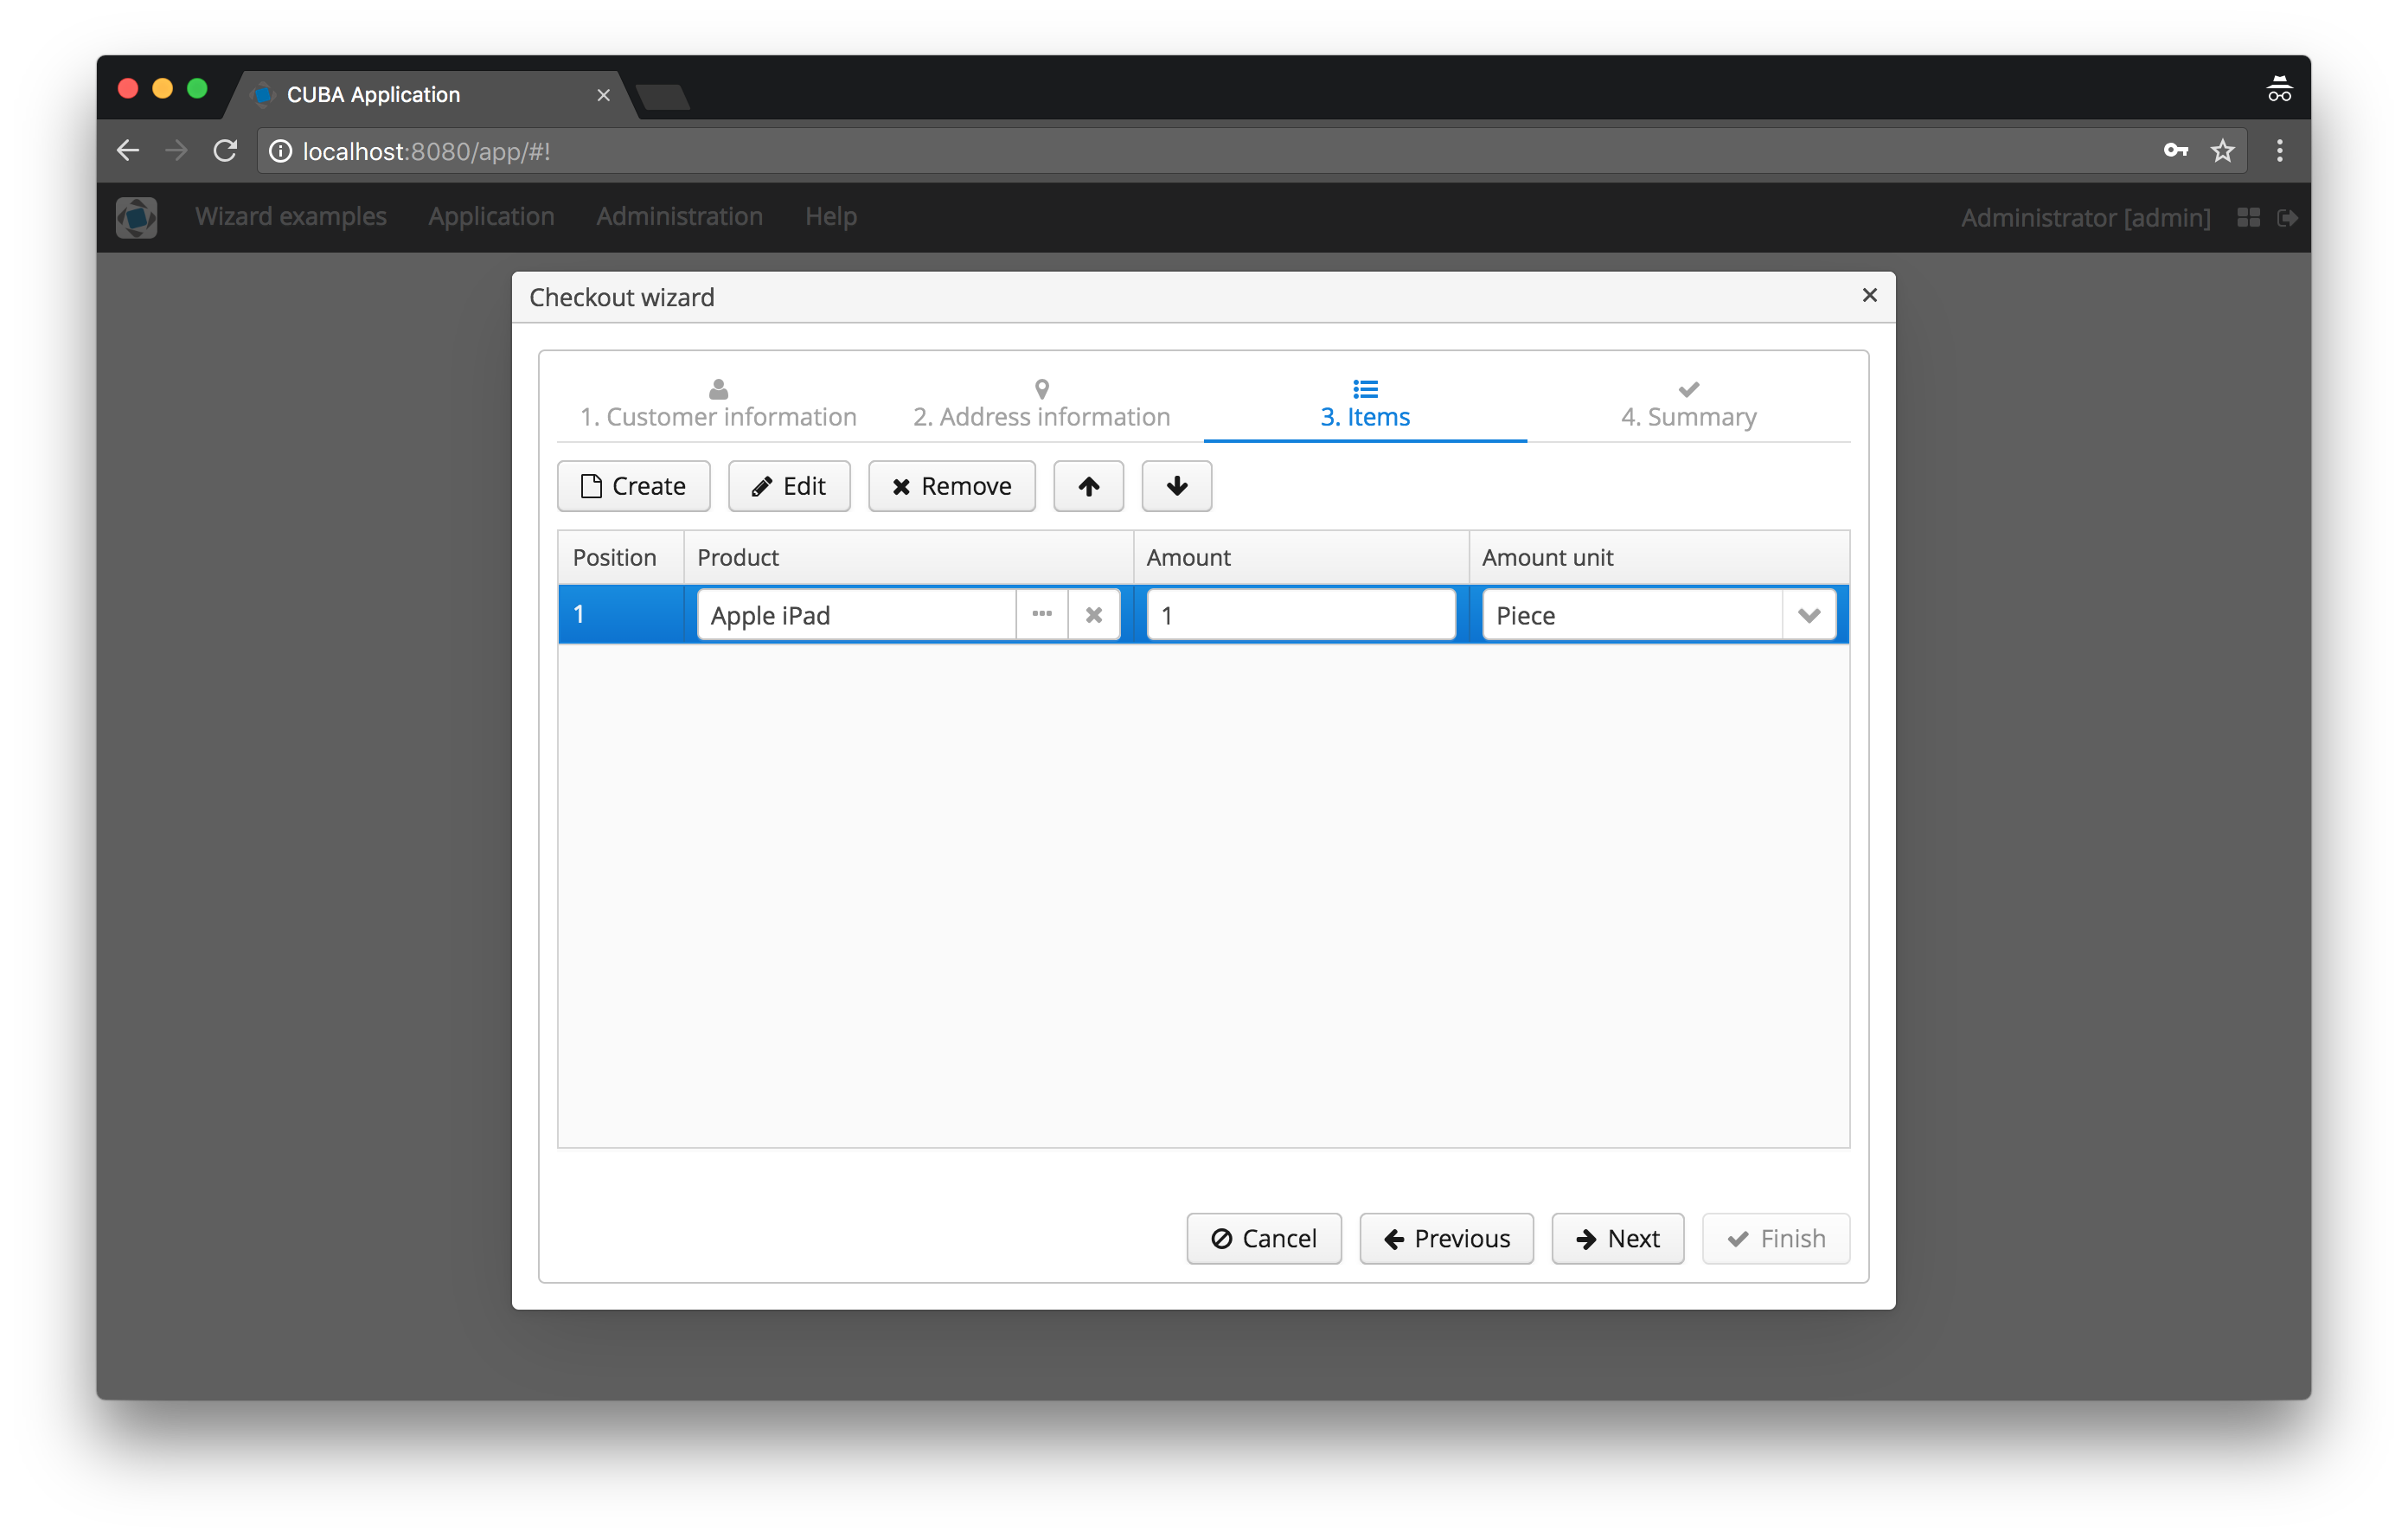
Task: Open the browser three-dot menu
Action: 2279,151
